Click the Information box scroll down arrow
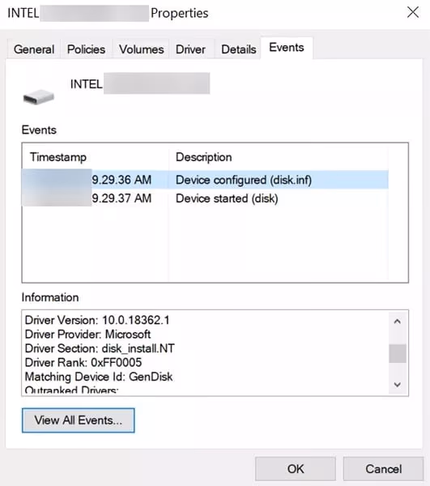 (398, 385)
